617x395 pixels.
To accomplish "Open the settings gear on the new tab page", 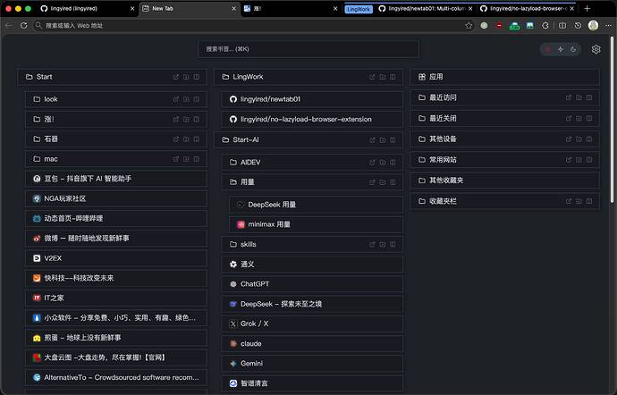I will point(596,49).
